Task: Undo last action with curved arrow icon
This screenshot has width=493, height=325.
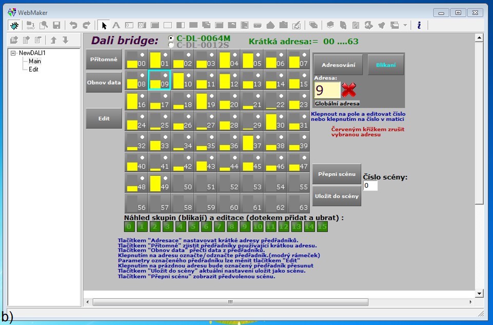Action: [x=73, y=25]
